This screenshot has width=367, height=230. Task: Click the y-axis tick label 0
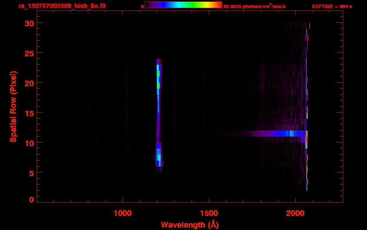tap(31, 200)
